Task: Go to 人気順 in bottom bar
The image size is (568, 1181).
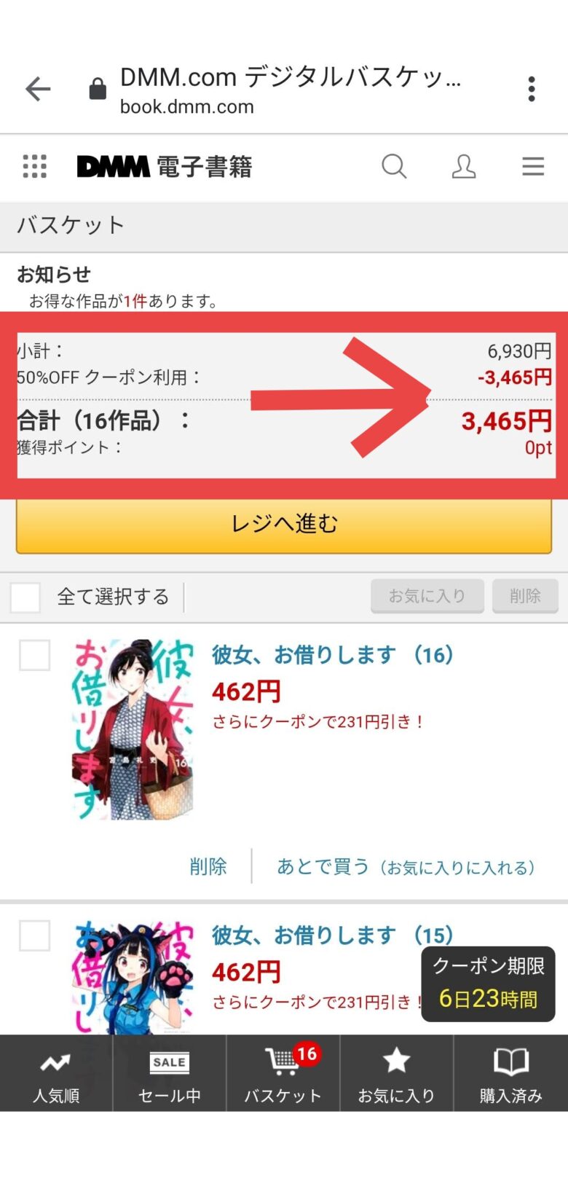Action: click(x=56, y=1073)
